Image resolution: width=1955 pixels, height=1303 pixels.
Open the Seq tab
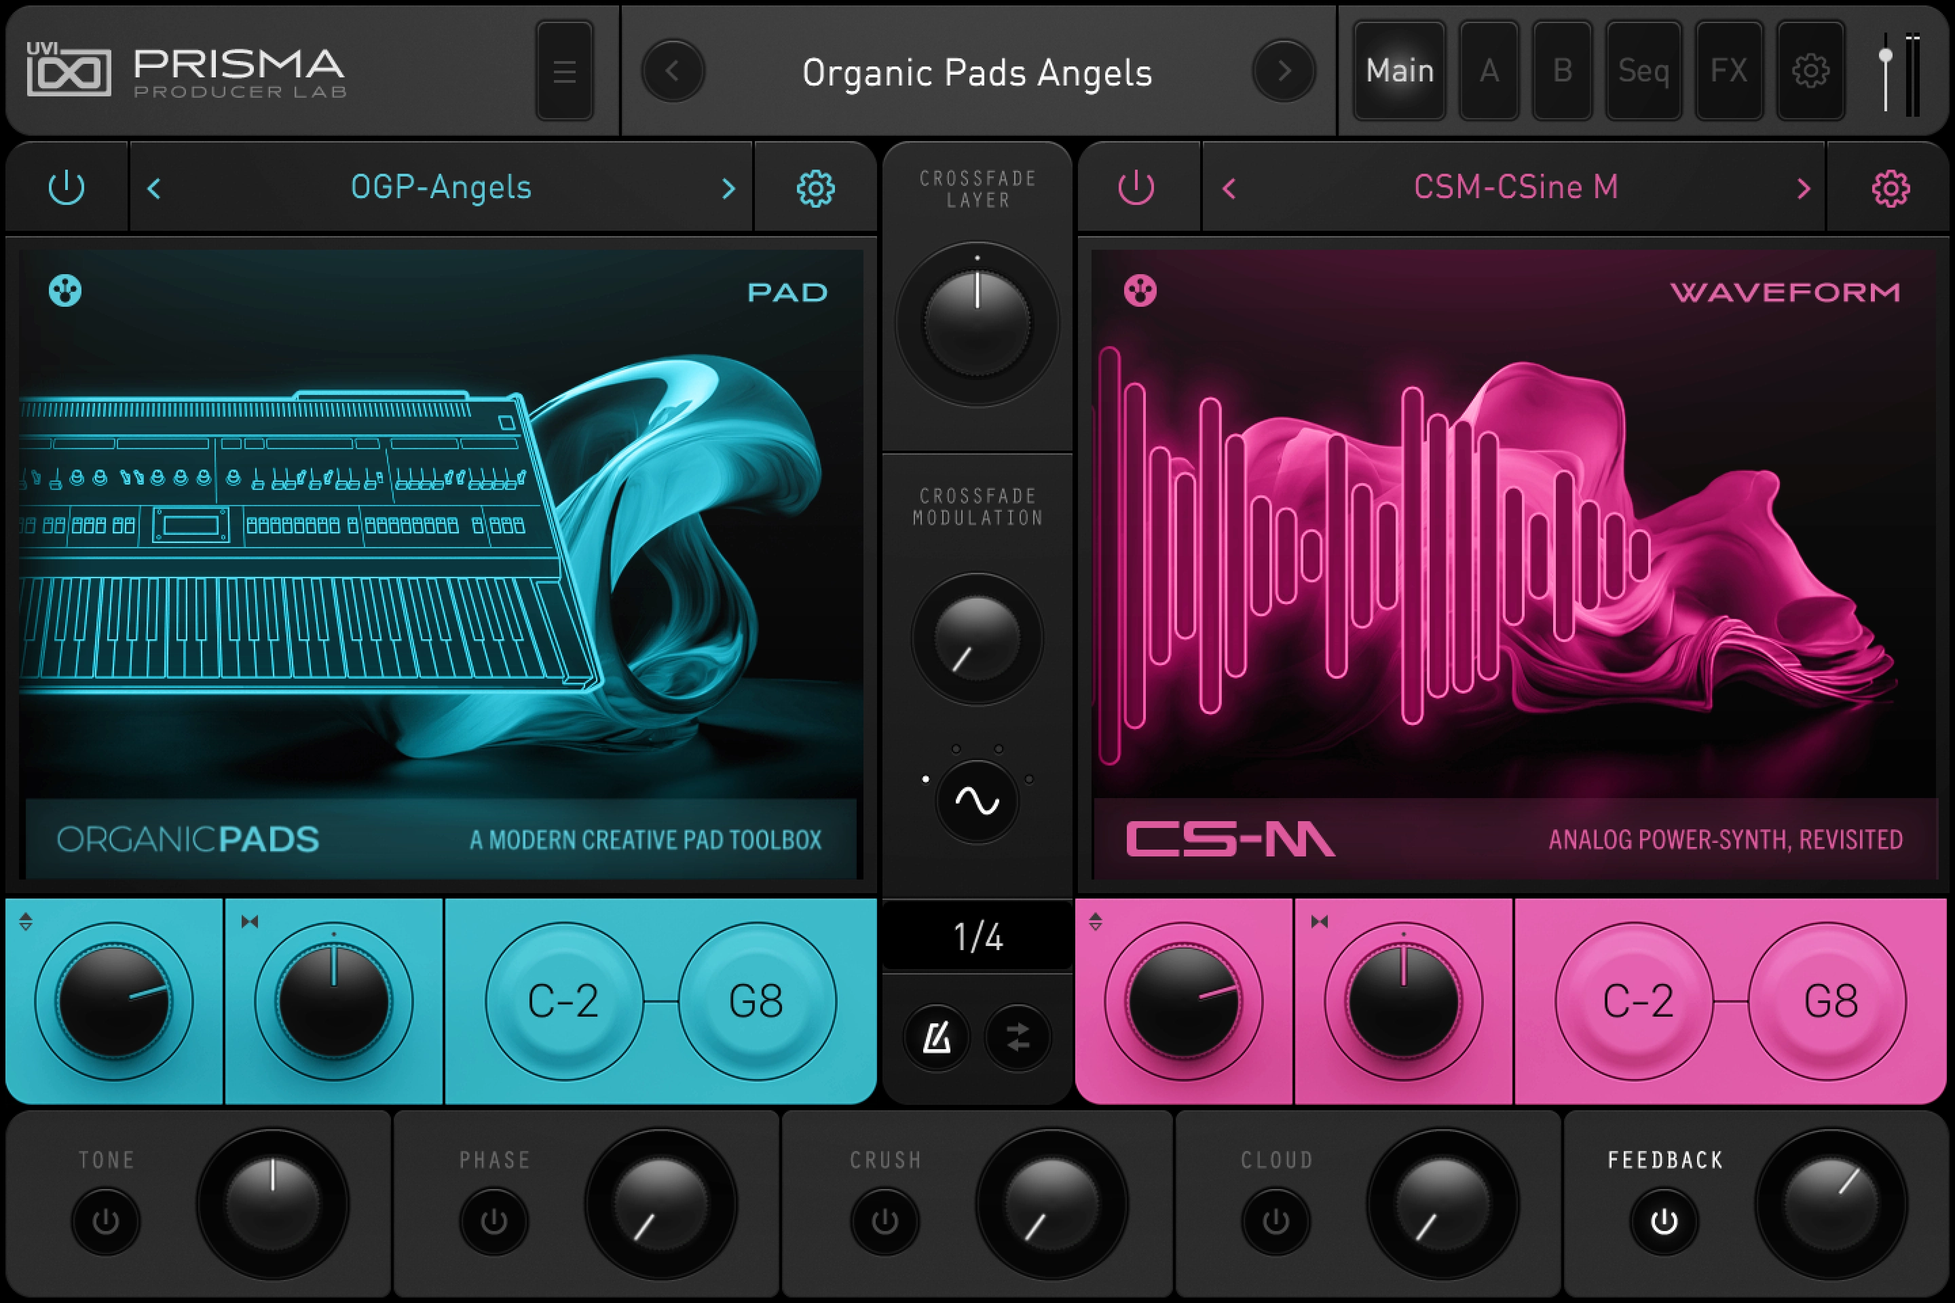click(1643, 71)
